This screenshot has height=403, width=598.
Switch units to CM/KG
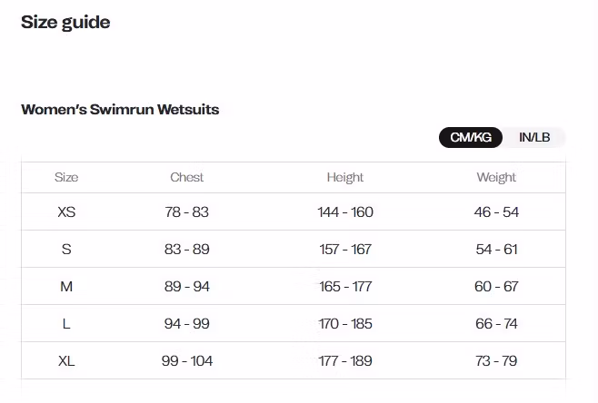point(471,138)
